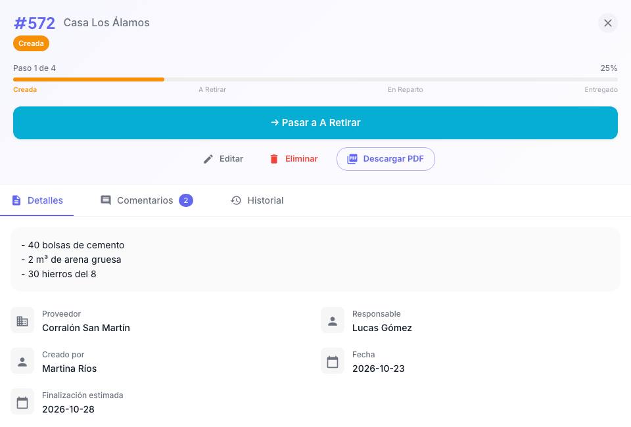Click the Finalización estimada field label
The image size is (631, 427).
[x=83, y=395]
